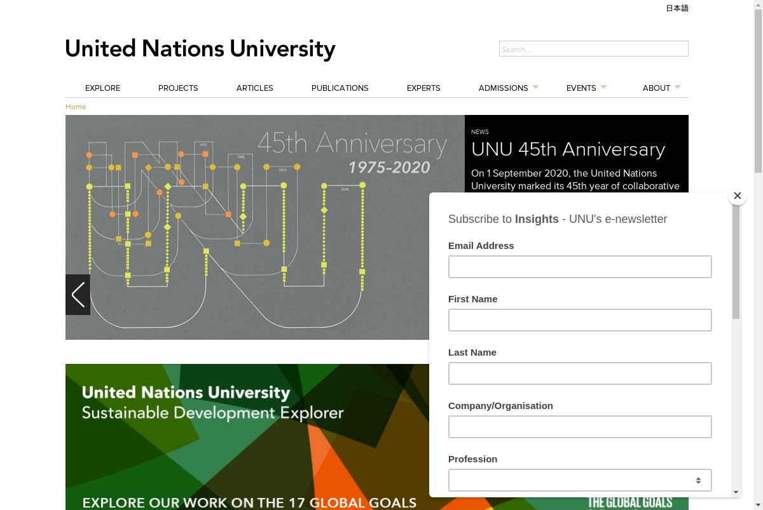Click the NEWS label on the slide
763x510 pixels.
(x=480, y=132)
